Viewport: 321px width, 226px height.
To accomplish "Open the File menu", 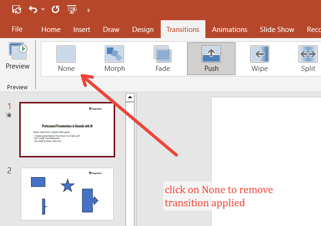I will (x=17, y=29).
